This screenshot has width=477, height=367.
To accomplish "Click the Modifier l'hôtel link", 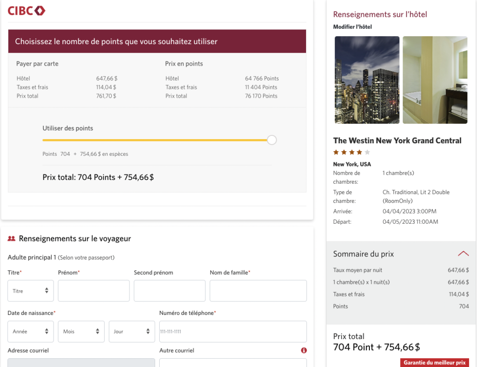I will click(x=352, y=27).
